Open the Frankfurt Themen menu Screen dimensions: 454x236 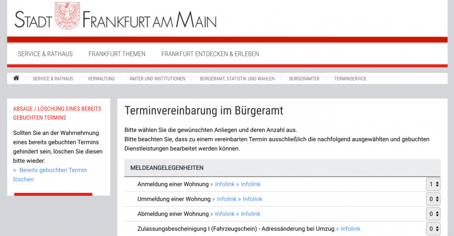tap(117, 54)
